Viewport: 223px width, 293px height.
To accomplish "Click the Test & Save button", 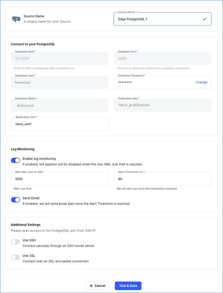I will pyautogui.click(x=128, y=285).
